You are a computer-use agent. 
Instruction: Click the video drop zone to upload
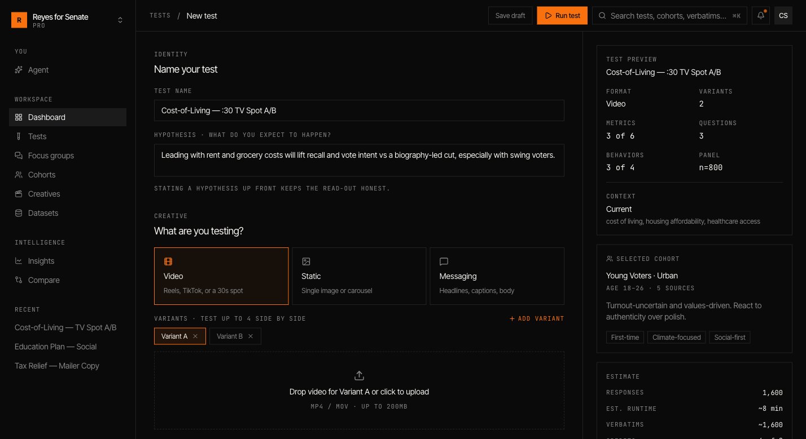(x=359, y=391)
